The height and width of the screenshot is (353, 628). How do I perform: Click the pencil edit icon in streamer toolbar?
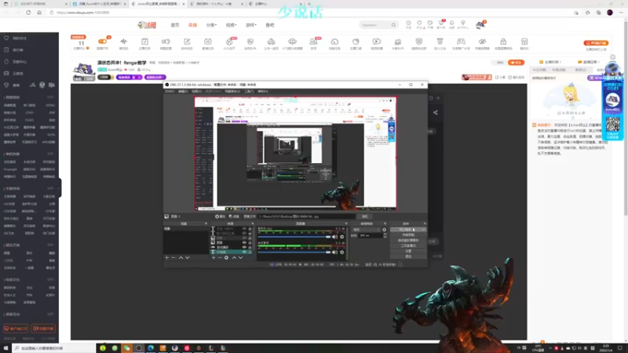click(x=187, y=42)
